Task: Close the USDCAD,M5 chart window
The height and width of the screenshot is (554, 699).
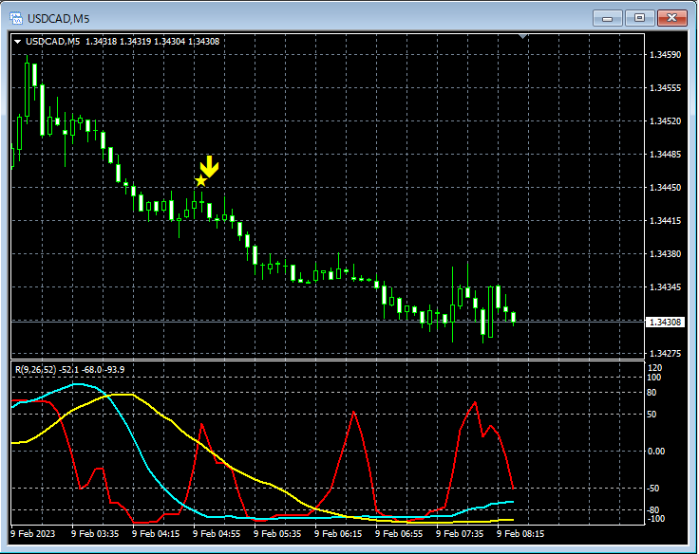Action: pyautogui.click(x=672, y=18)
